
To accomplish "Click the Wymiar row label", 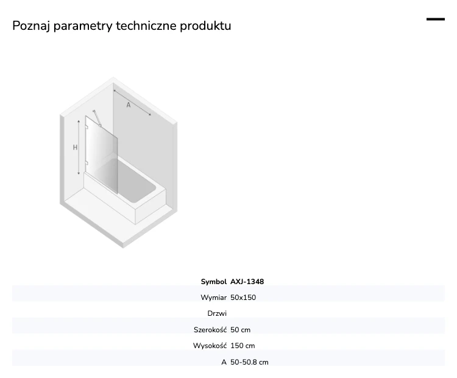I will (213, 298).
